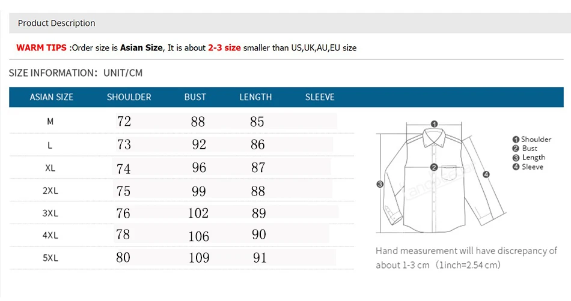Select the M size row label
Image resolution: width=571 pixels, height=301 pixels.
(50, 122)
